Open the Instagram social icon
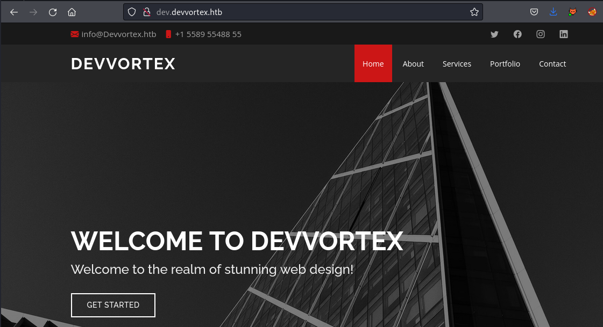The image size is (603, 327). [x=541, y=34]
